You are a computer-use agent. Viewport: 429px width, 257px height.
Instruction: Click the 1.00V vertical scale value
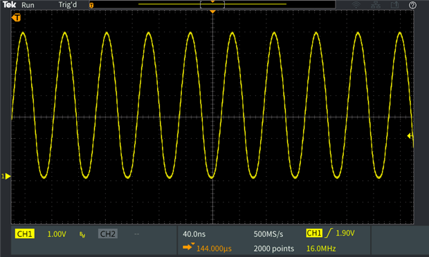(x=57, y=234)
